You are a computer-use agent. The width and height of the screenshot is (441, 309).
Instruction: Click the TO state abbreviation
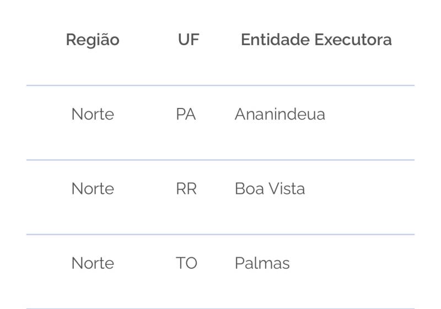pos(186,263)
